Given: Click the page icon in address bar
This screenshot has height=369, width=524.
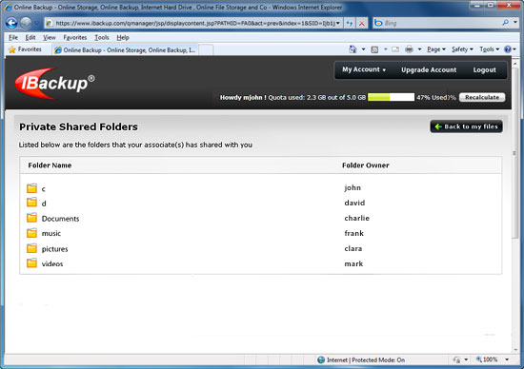Looking at the screenshot, I should click(50, 23).
